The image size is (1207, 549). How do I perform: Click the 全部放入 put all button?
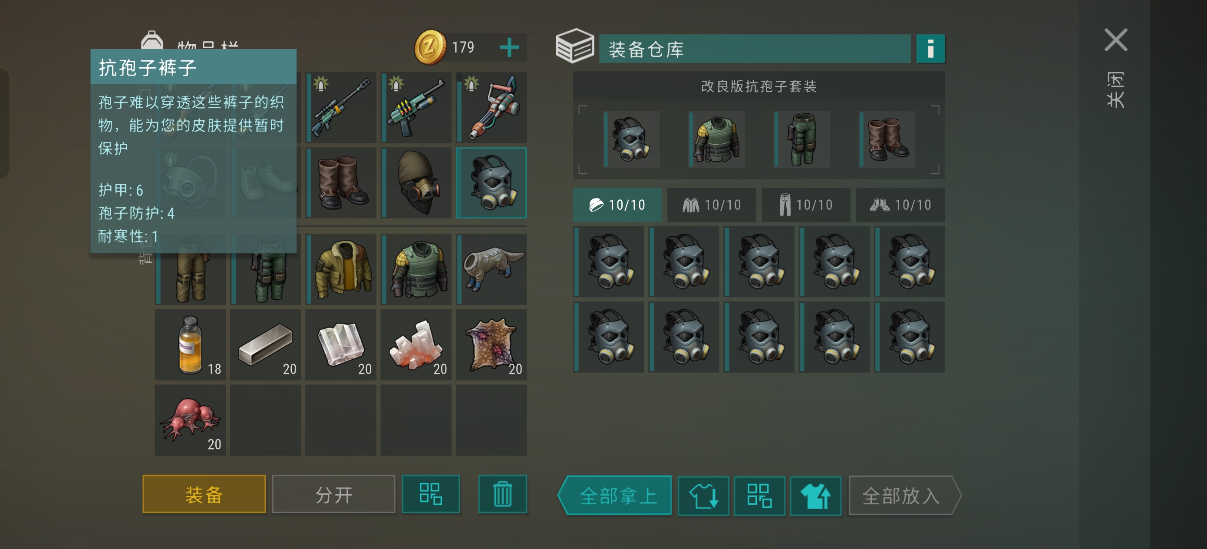pos(904,496)
